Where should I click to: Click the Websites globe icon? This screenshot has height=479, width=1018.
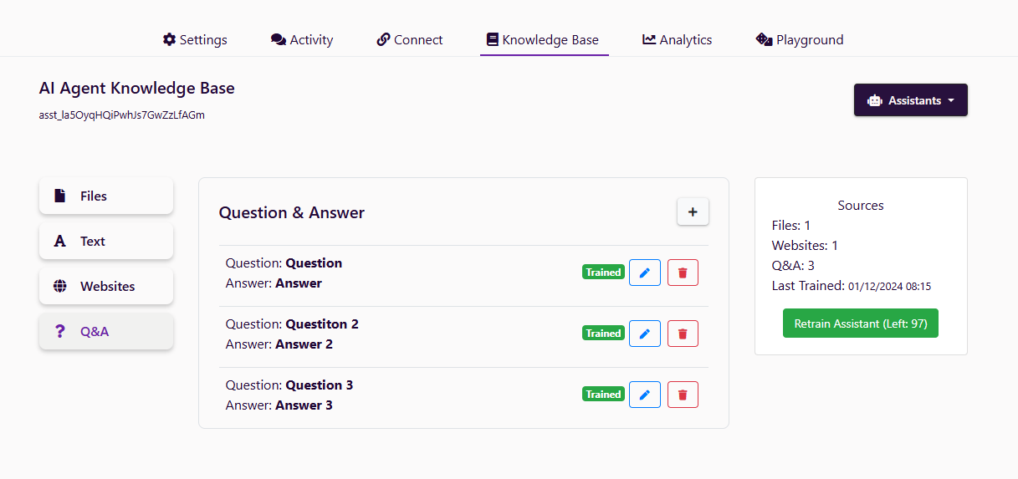(x=60, y=286)
